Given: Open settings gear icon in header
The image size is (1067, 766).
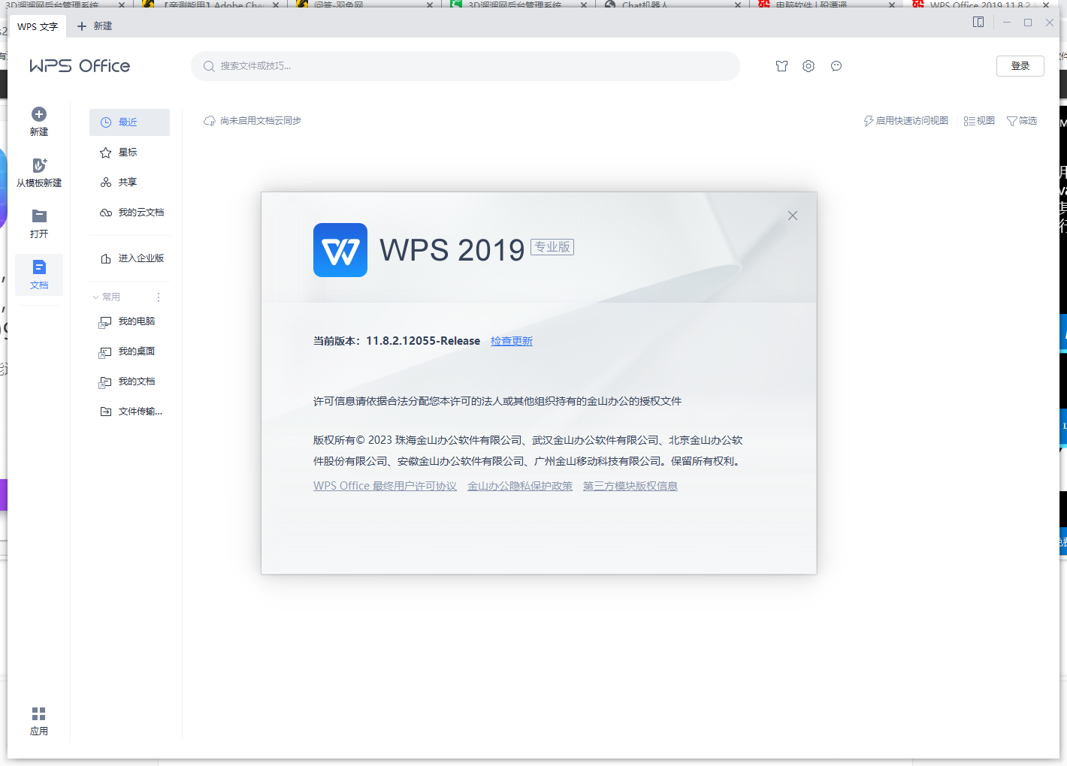Looking at the screenshot, I should coord(809,66).
